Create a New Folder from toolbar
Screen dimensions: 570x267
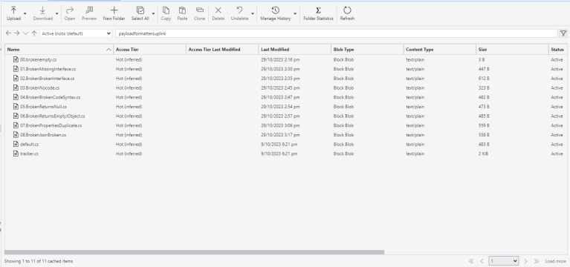[114, 13]
